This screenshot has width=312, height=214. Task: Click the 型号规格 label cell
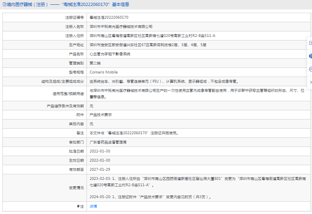click(45, 72)
